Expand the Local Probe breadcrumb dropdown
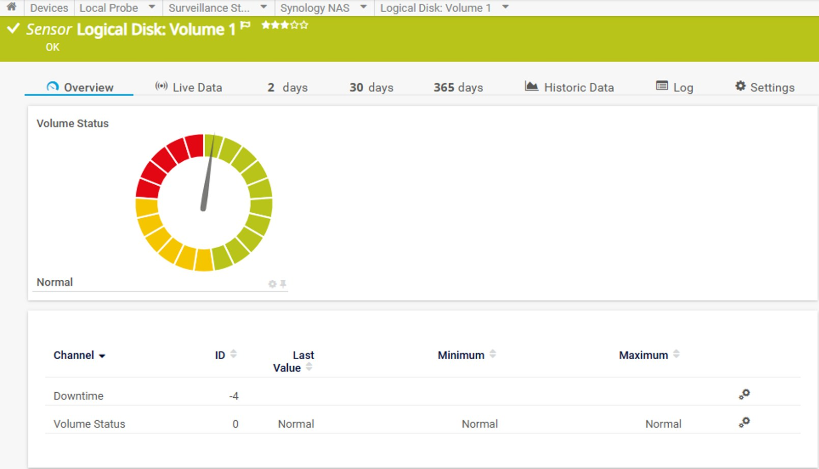Viewport: 819px width, 469px height. click(152, 7)
